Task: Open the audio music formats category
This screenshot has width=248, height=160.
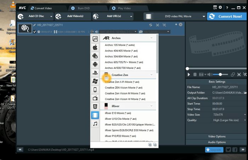Action: pyautogui.click(x=95, y=124)
